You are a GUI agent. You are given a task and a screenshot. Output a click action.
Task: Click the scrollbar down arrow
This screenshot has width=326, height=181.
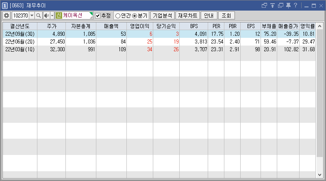[320, 175]
